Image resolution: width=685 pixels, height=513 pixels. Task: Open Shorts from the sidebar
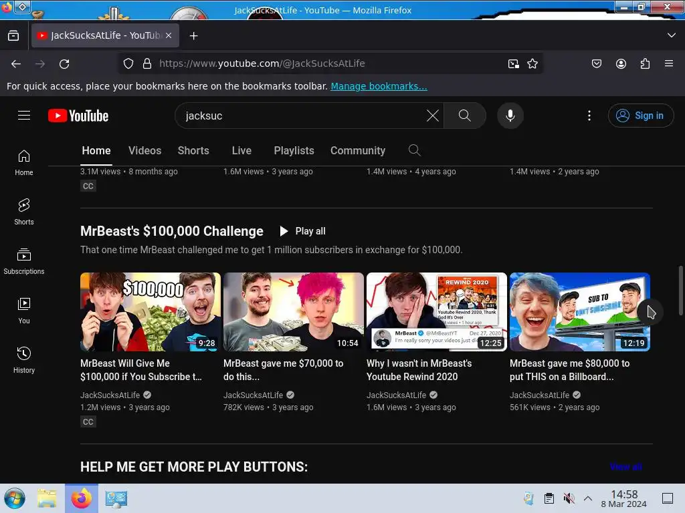click(x=24, y=212)
